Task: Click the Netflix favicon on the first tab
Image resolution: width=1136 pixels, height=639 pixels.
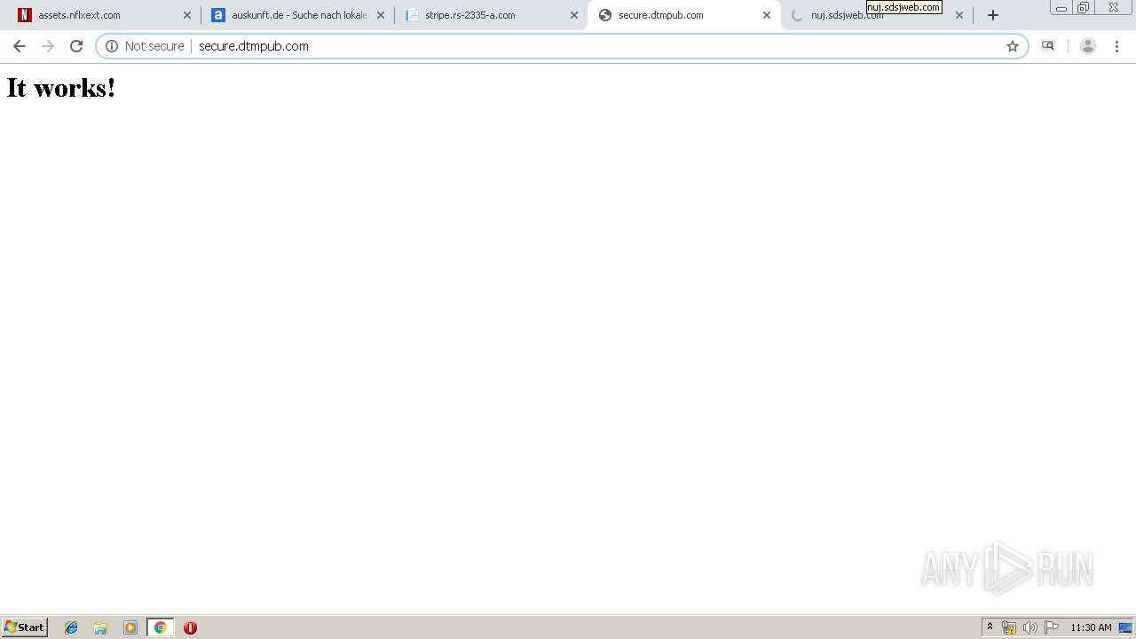Action: coord(25,15)
